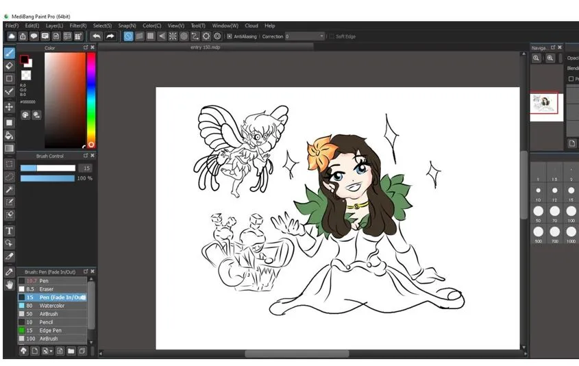Screen dimensions: 579x366
Task: Zoom in using Navigator magnifier plus
Action: (550, 58)
